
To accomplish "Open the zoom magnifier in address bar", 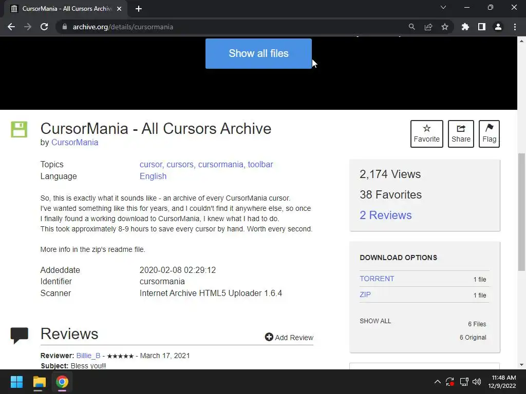I will [x=411, y=27].
